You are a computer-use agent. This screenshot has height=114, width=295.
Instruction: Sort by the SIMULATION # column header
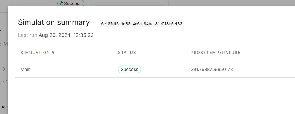[37, 53]
